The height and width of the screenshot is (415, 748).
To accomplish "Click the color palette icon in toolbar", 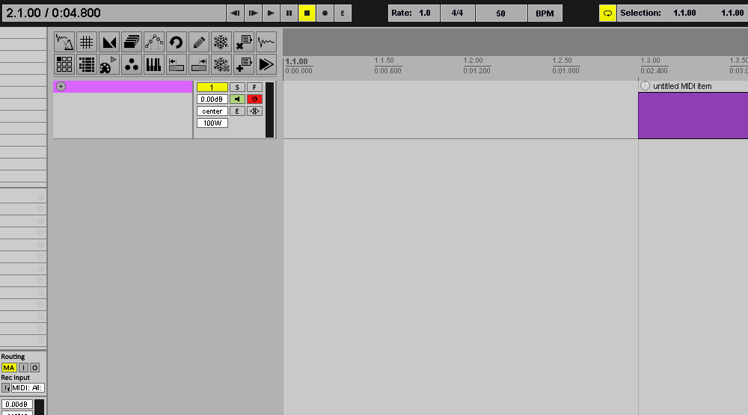I will coord(108,64).
